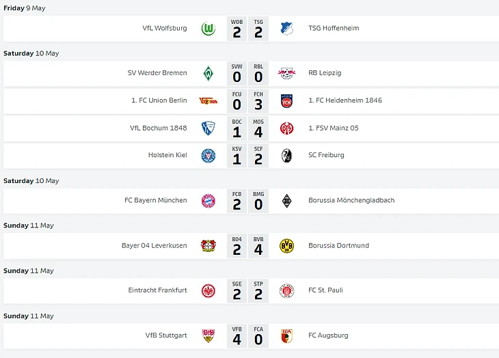This screenshot has width=499, height=358.
Task: Open the VFB 4 – 0 FCA result
Action: [247, 335]
